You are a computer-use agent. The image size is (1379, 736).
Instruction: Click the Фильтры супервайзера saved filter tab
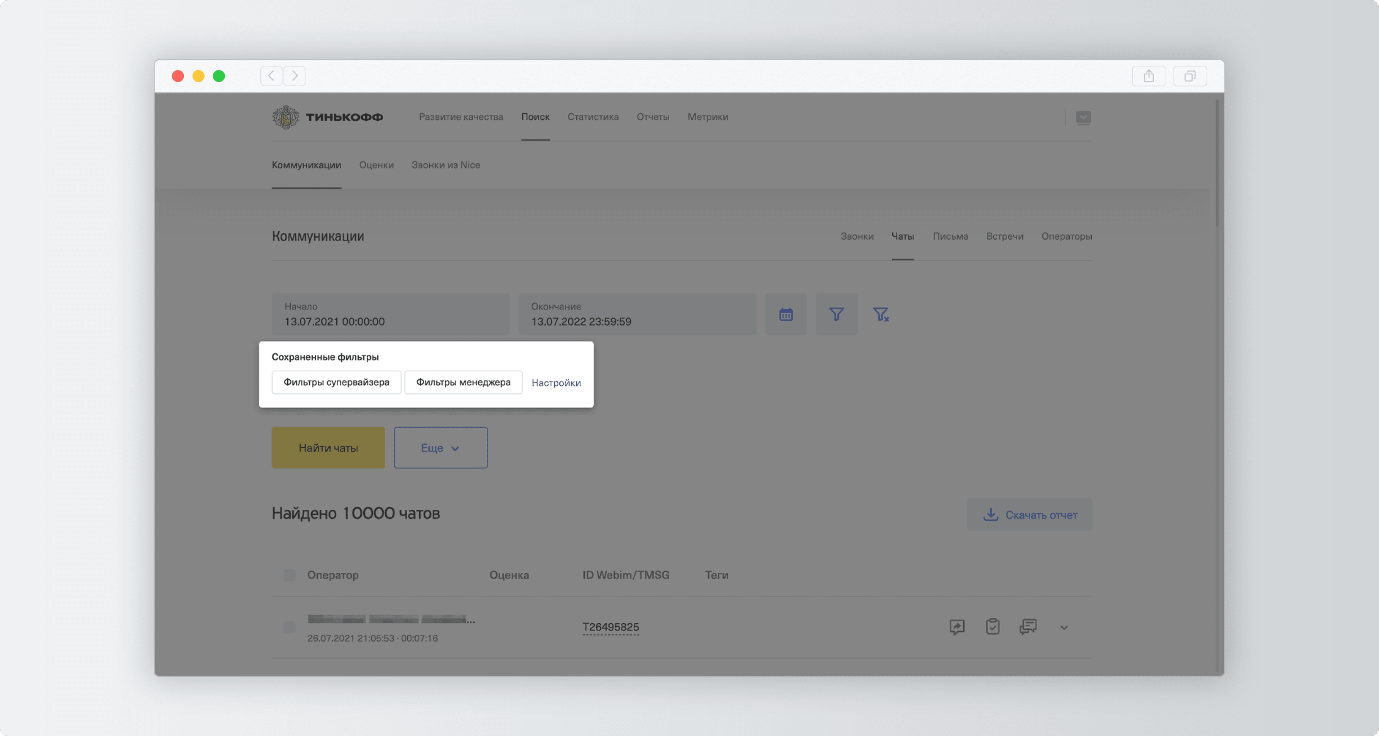pyautogui.click(x=337, y=382)
